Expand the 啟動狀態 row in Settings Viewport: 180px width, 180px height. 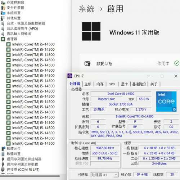click(x=130, y=63)
